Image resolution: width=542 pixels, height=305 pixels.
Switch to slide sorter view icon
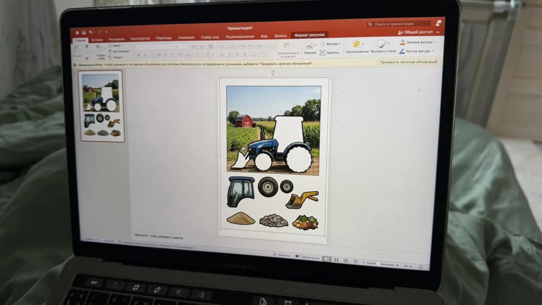tap(337, 259)
